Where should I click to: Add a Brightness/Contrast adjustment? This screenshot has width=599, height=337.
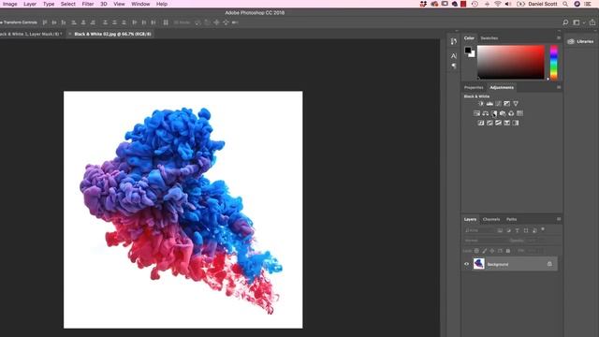pyautogui.click(x=481, y=104)
